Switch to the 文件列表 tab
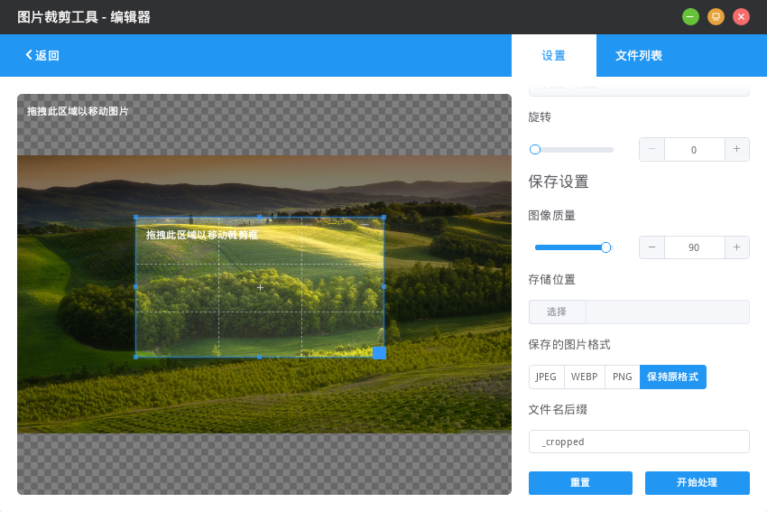767x512 pixels. tap(639, 56)
